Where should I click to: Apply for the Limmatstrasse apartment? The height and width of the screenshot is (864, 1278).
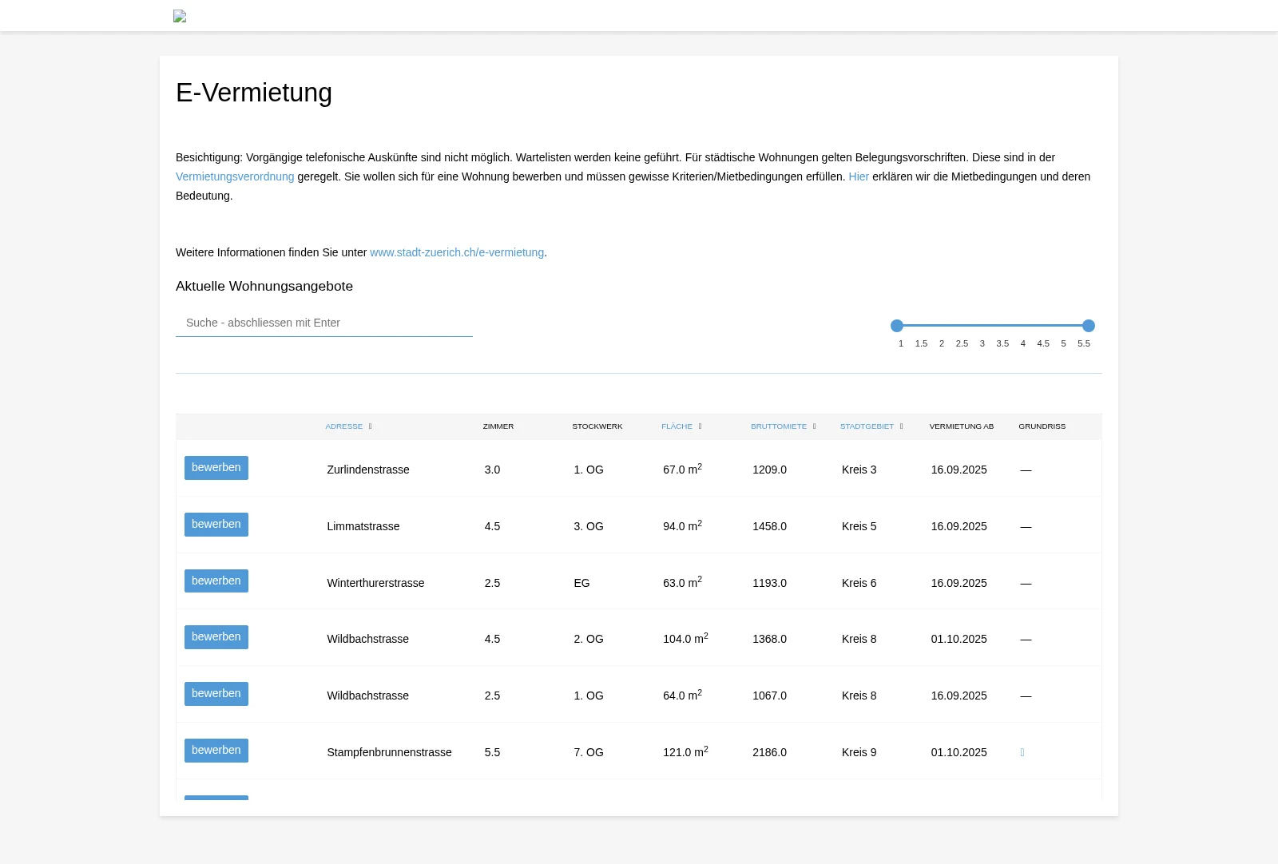click(216, 525)
